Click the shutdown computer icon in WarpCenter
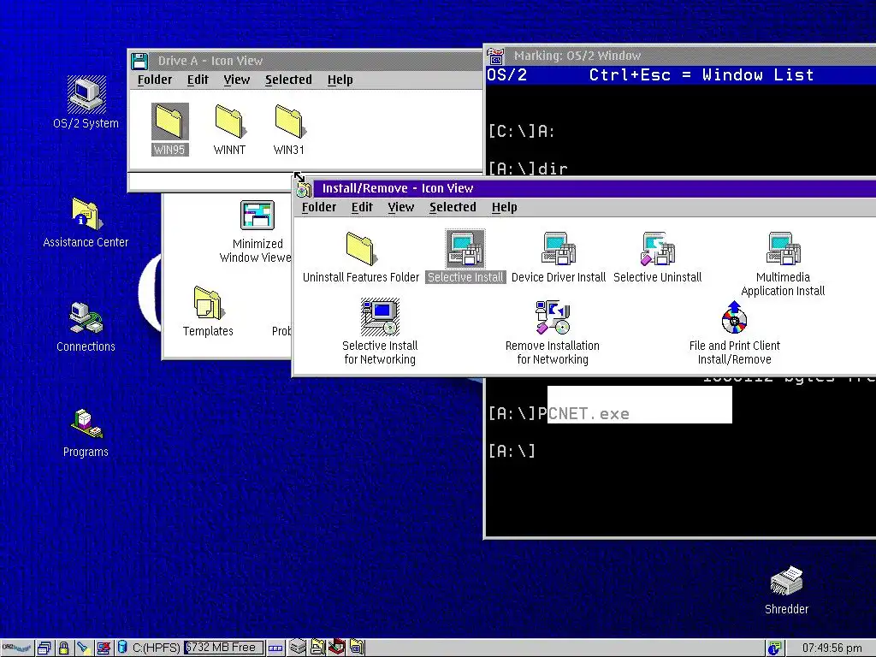Screen dimensions: 876x657 104,648
